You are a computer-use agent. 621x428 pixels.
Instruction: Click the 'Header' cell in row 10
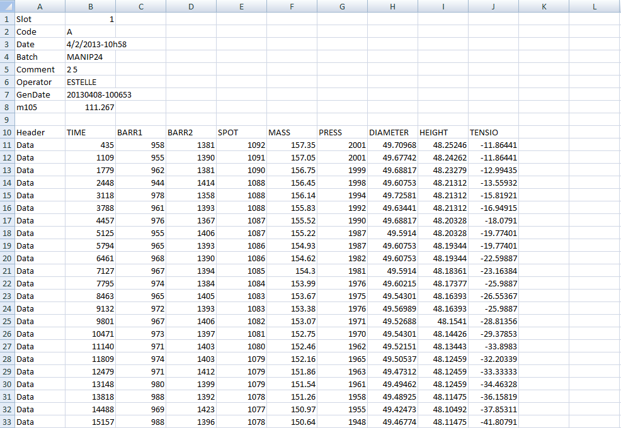(x=40, y=132)
